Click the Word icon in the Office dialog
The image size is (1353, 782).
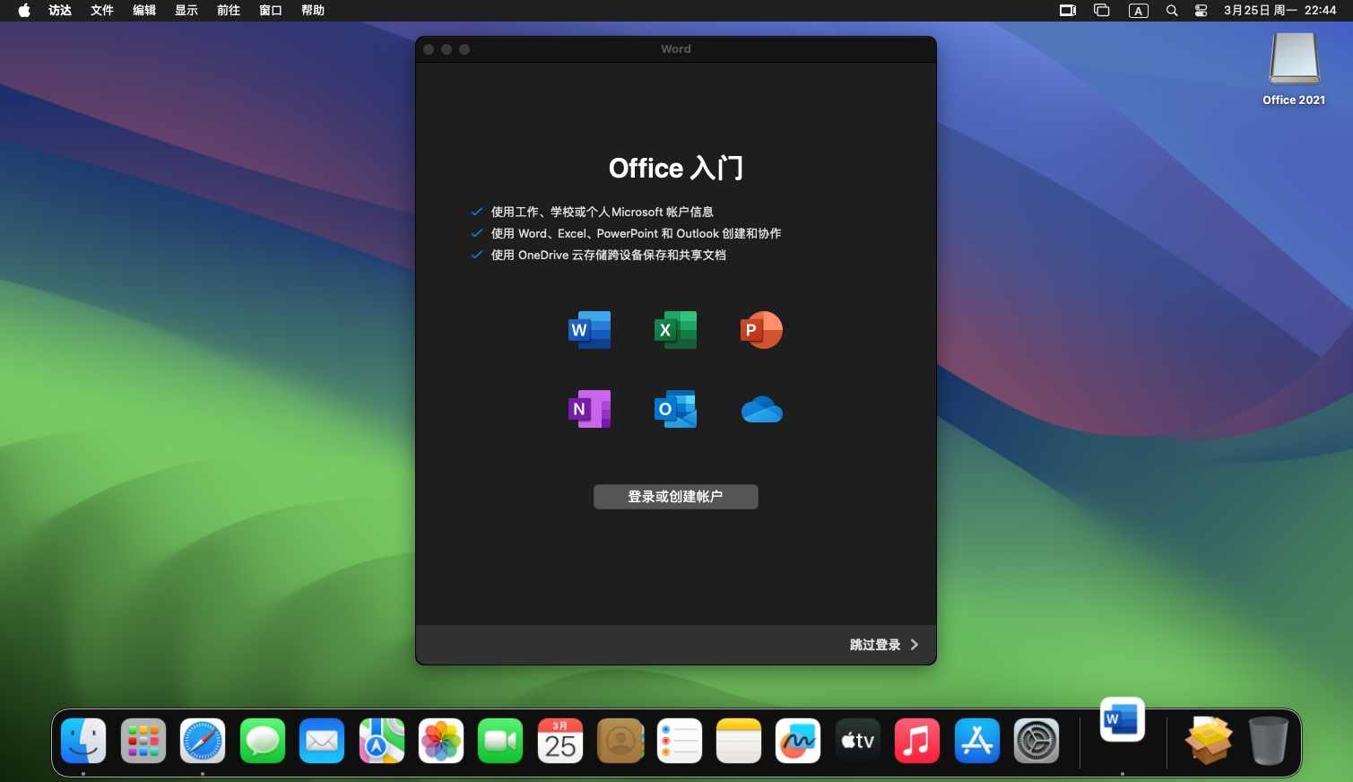(590, 330)
